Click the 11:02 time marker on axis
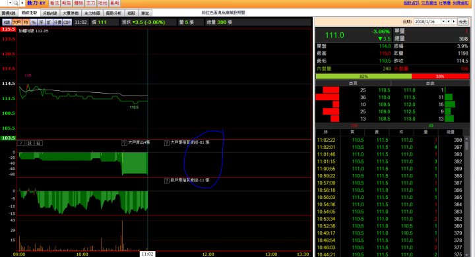This screenshot has width=475, height=257. tap(147, 254)
